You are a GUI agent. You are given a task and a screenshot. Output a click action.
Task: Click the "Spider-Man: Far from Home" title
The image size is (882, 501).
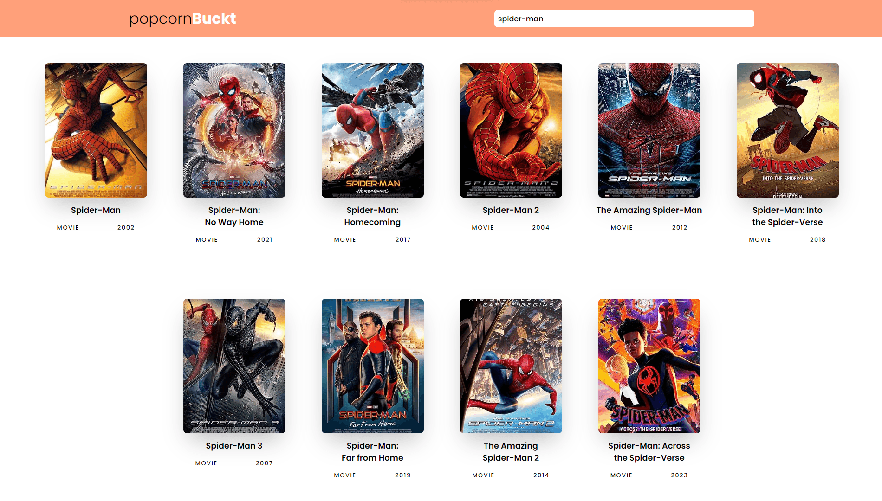[x=373, y=452]
